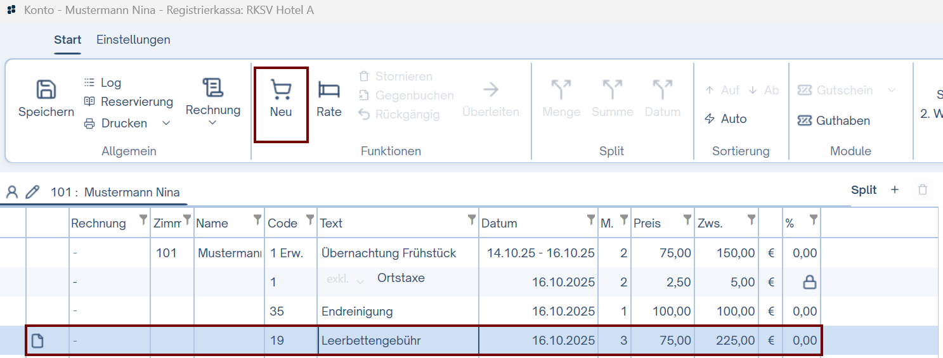Click the lock icon in Ortstaxe row

pyautogui.click(x=809, y=283)
